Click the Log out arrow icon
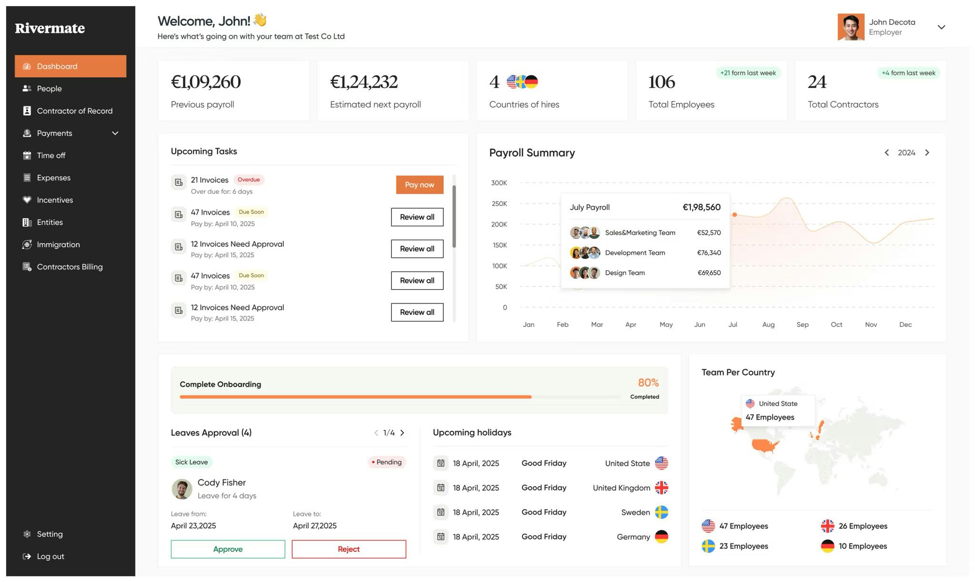The image size is (975, 582). (x=27, y=556)
